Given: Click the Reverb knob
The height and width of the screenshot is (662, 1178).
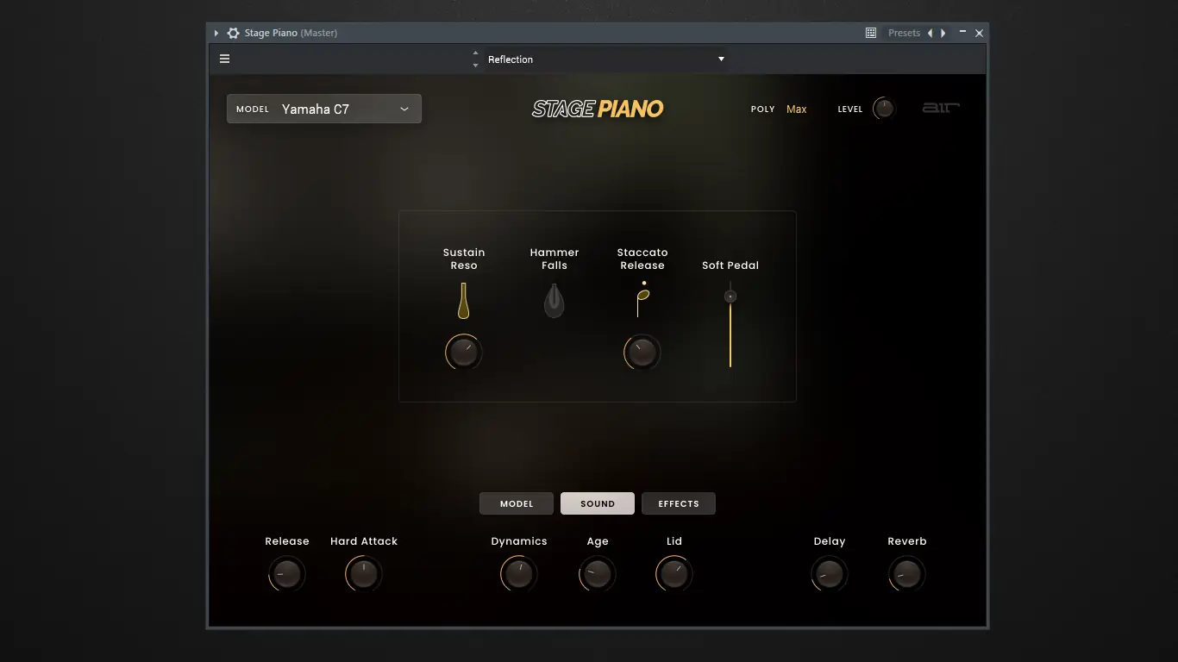Looking at the screenshot, I should (x=907, y=574).
